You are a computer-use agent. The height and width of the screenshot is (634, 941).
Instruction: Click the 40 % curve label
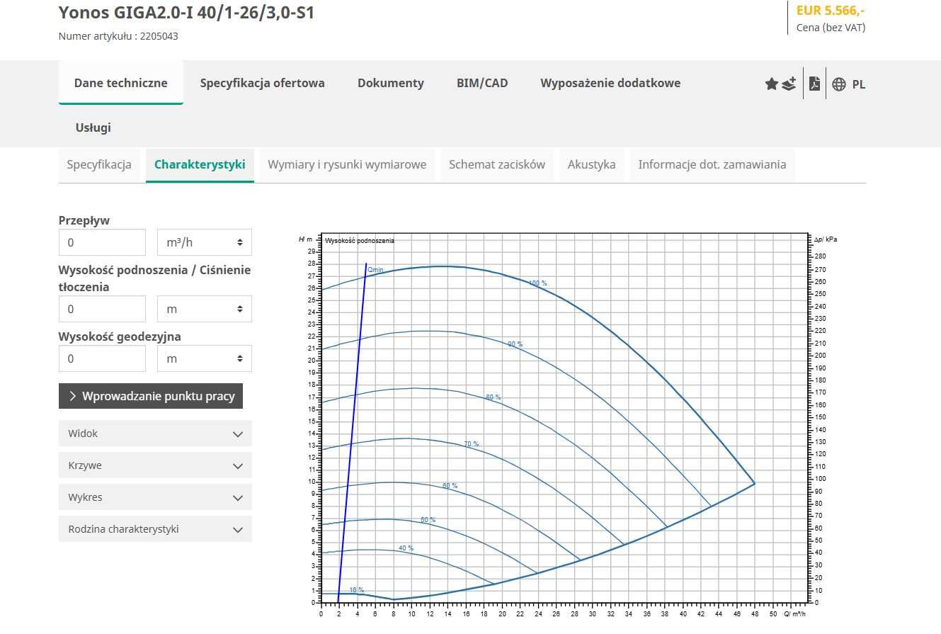click(x=406, y=548)
